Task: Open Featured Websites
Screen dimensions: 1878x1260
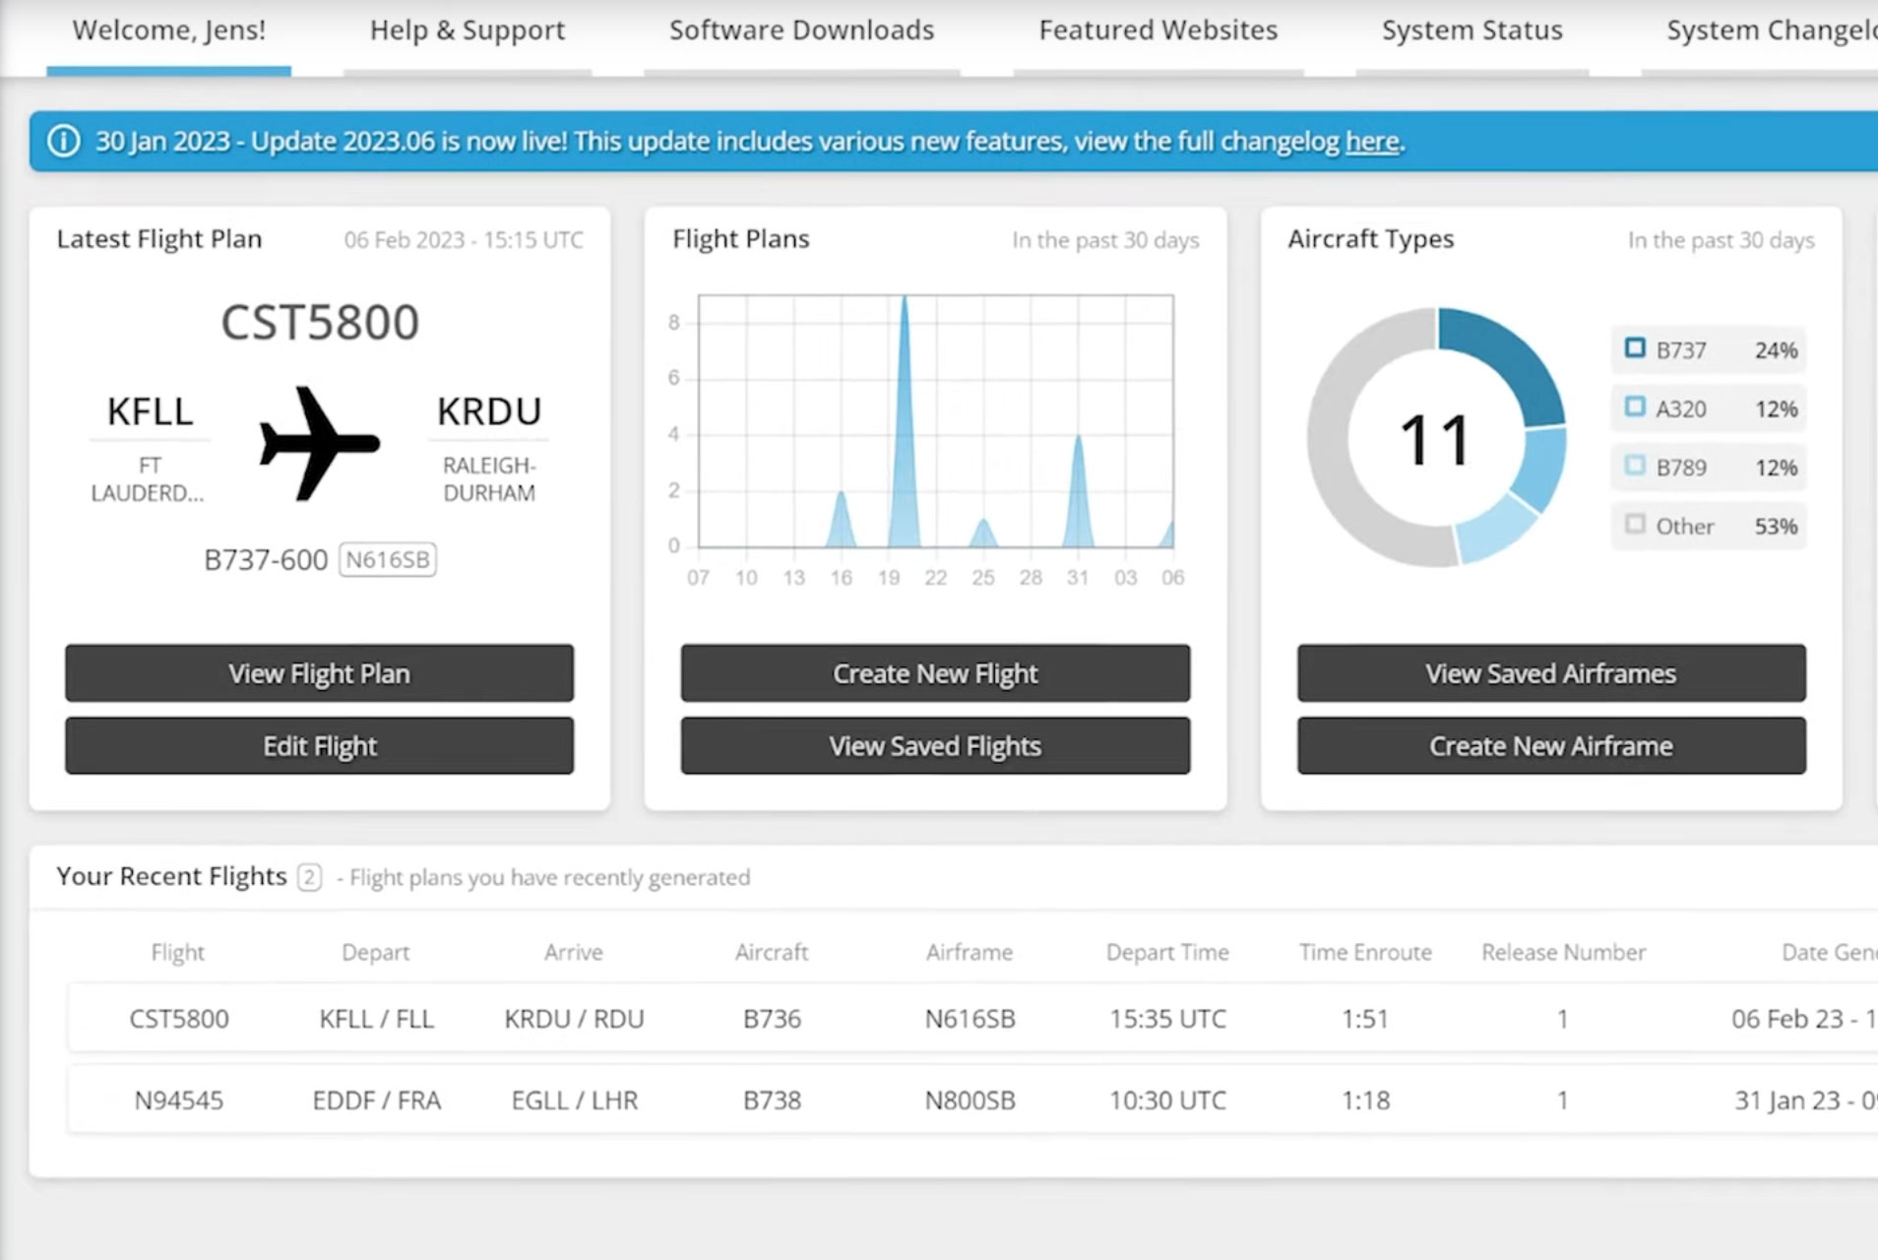Action: [1158, 31]
